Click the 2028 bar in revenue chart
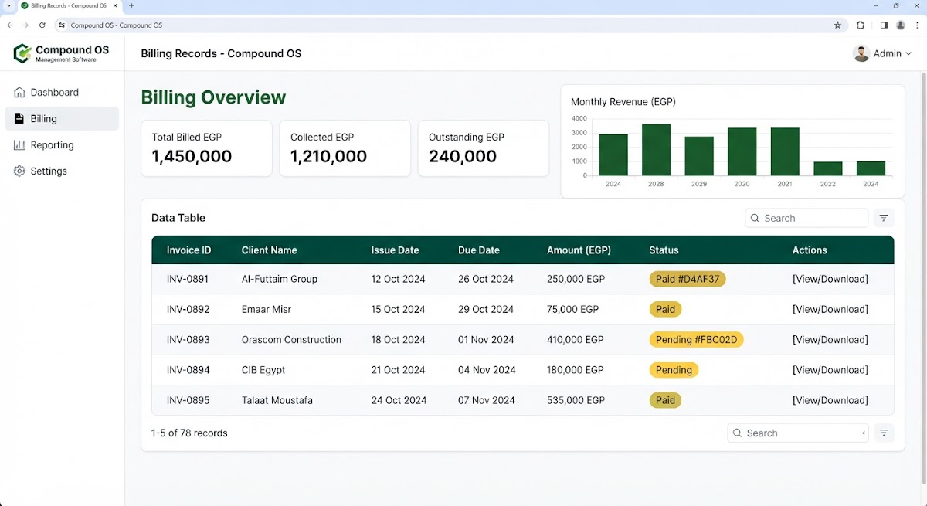The image size is (927, 506). 657,150
